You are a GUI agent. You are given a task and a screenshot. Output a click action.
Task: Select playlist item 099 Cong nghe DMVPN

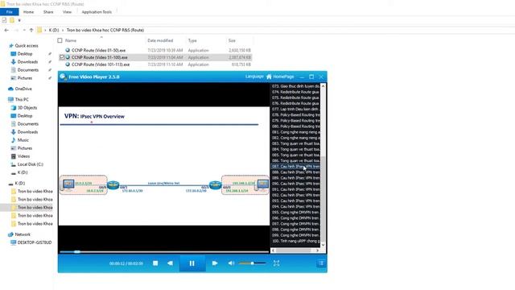(295, 235)
